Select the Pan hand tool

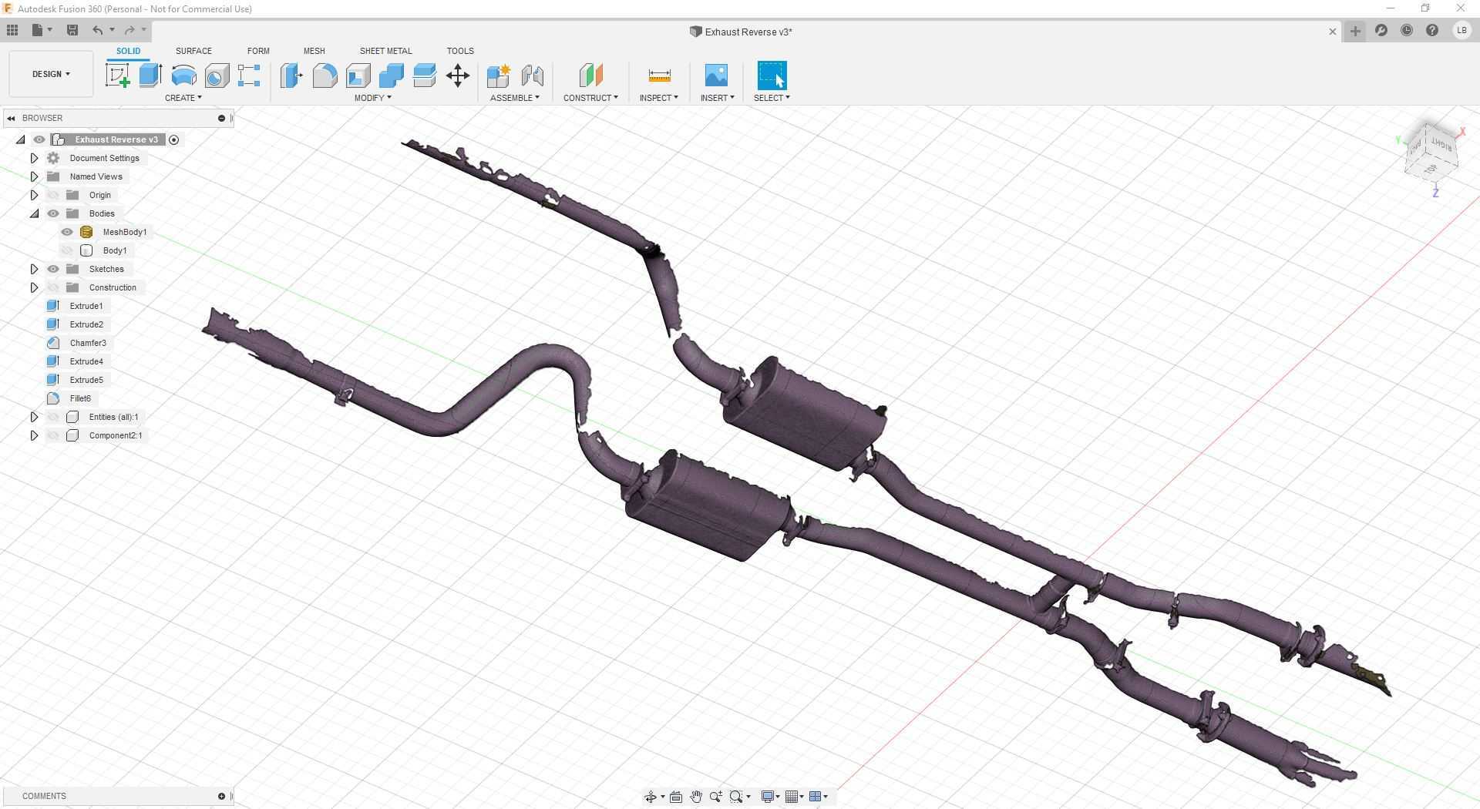click(695, 797)
